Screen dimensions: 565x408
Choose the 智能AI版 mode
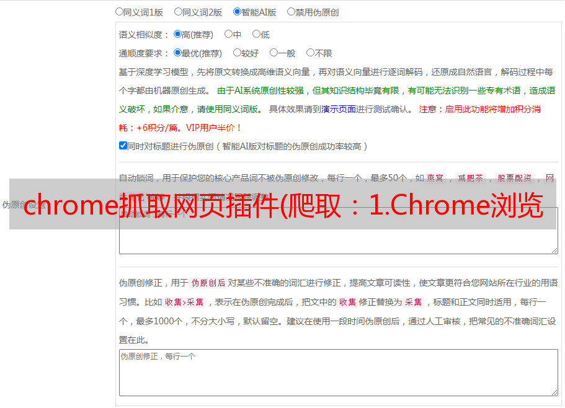pos(237,12)
